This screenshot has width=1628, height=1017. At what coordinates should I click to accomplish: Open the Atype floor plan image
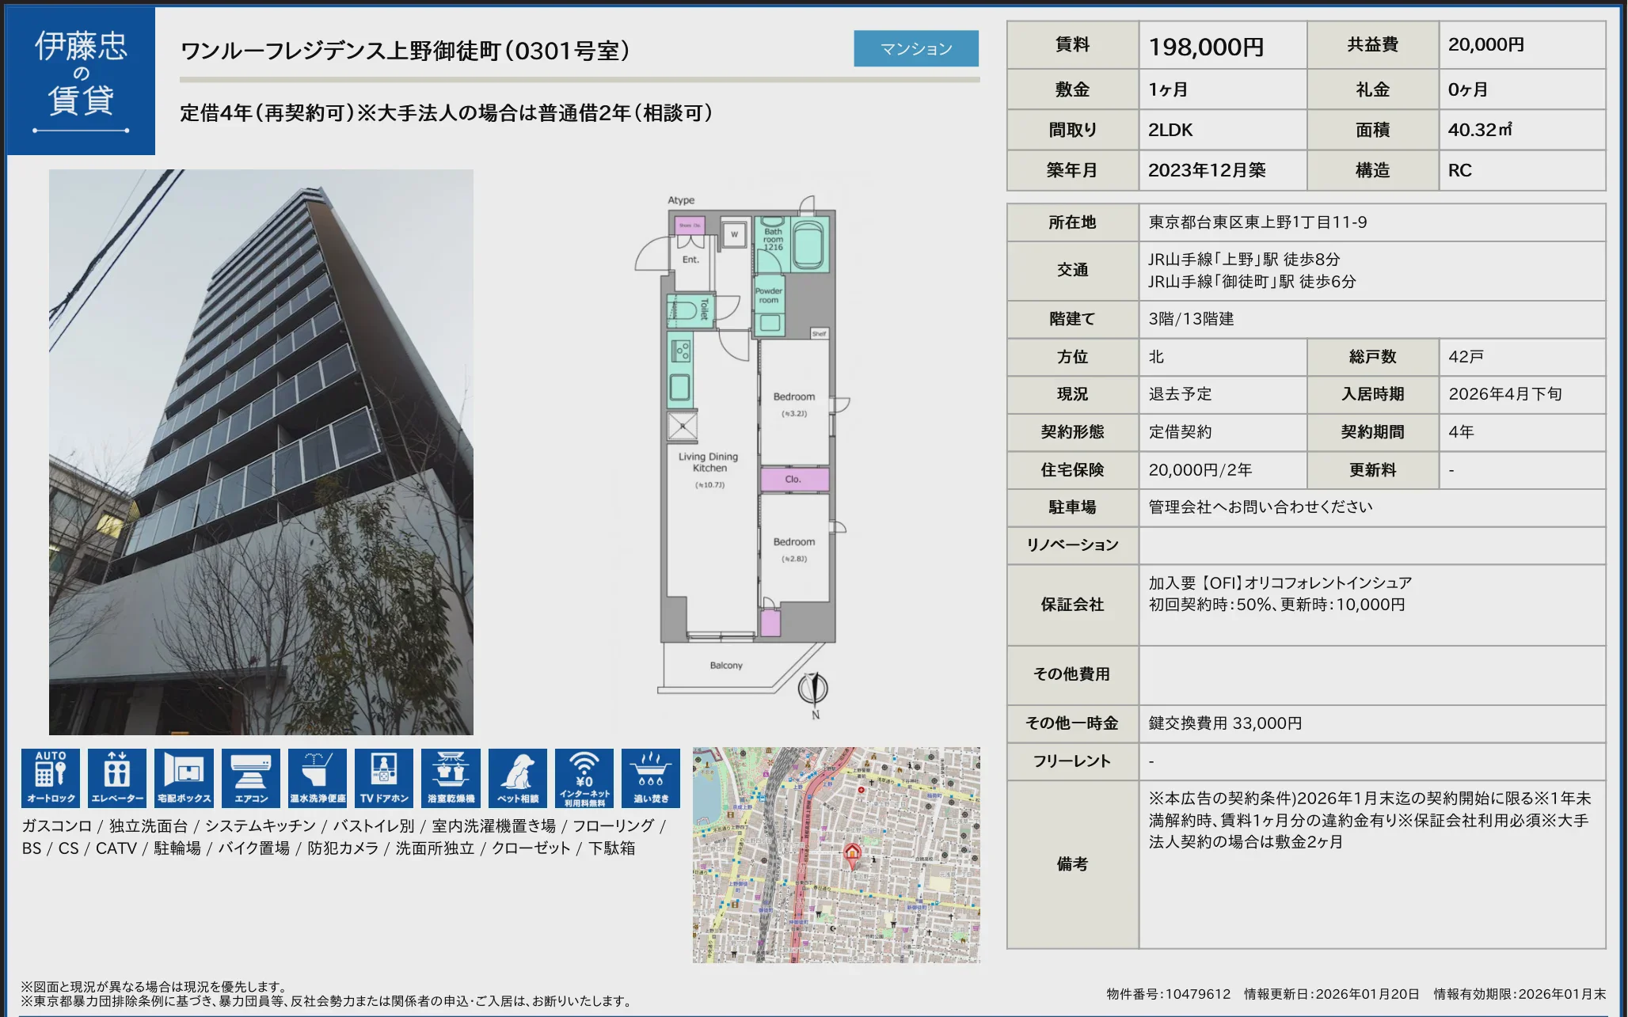click(744, 443)
